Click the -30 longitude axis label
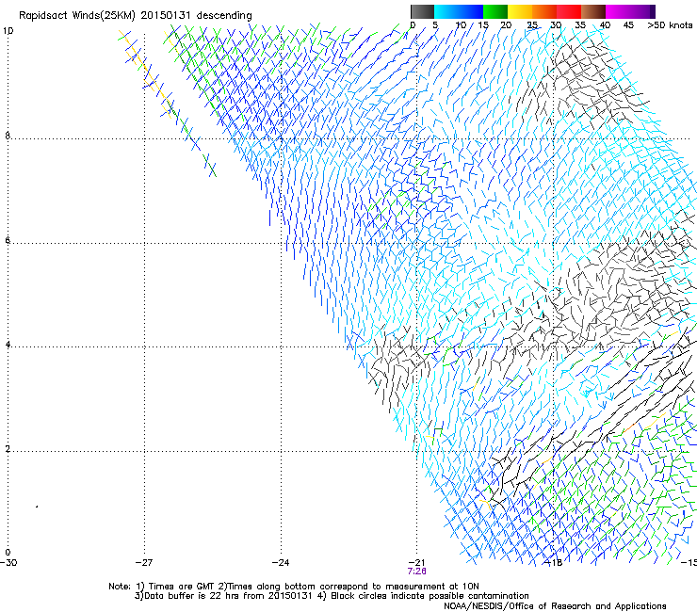This screenshot has width=697, height=612. [x=8, y=562]
